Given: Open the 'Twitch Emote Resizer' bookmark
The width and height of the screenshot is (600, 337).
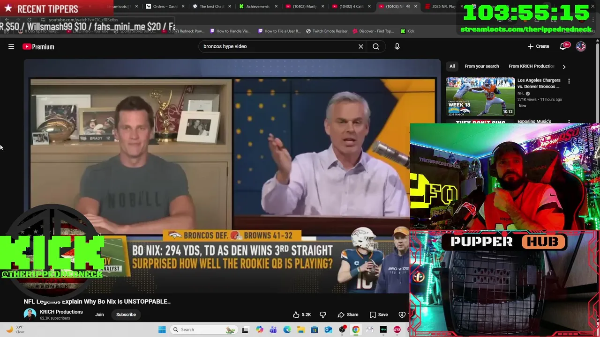Looking at the screenshot, I should click(x=327, y=31).
